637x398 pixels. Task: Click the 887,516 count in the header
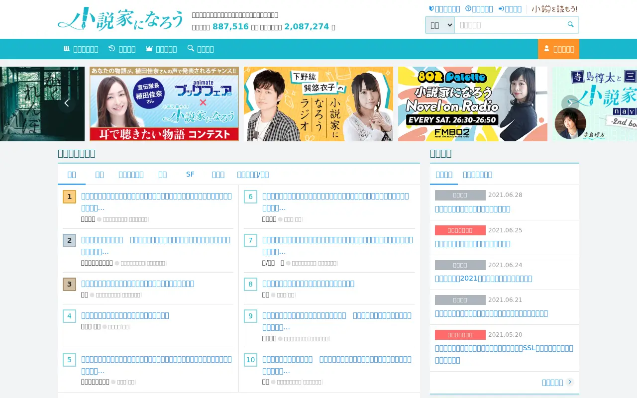pos(230,26)
